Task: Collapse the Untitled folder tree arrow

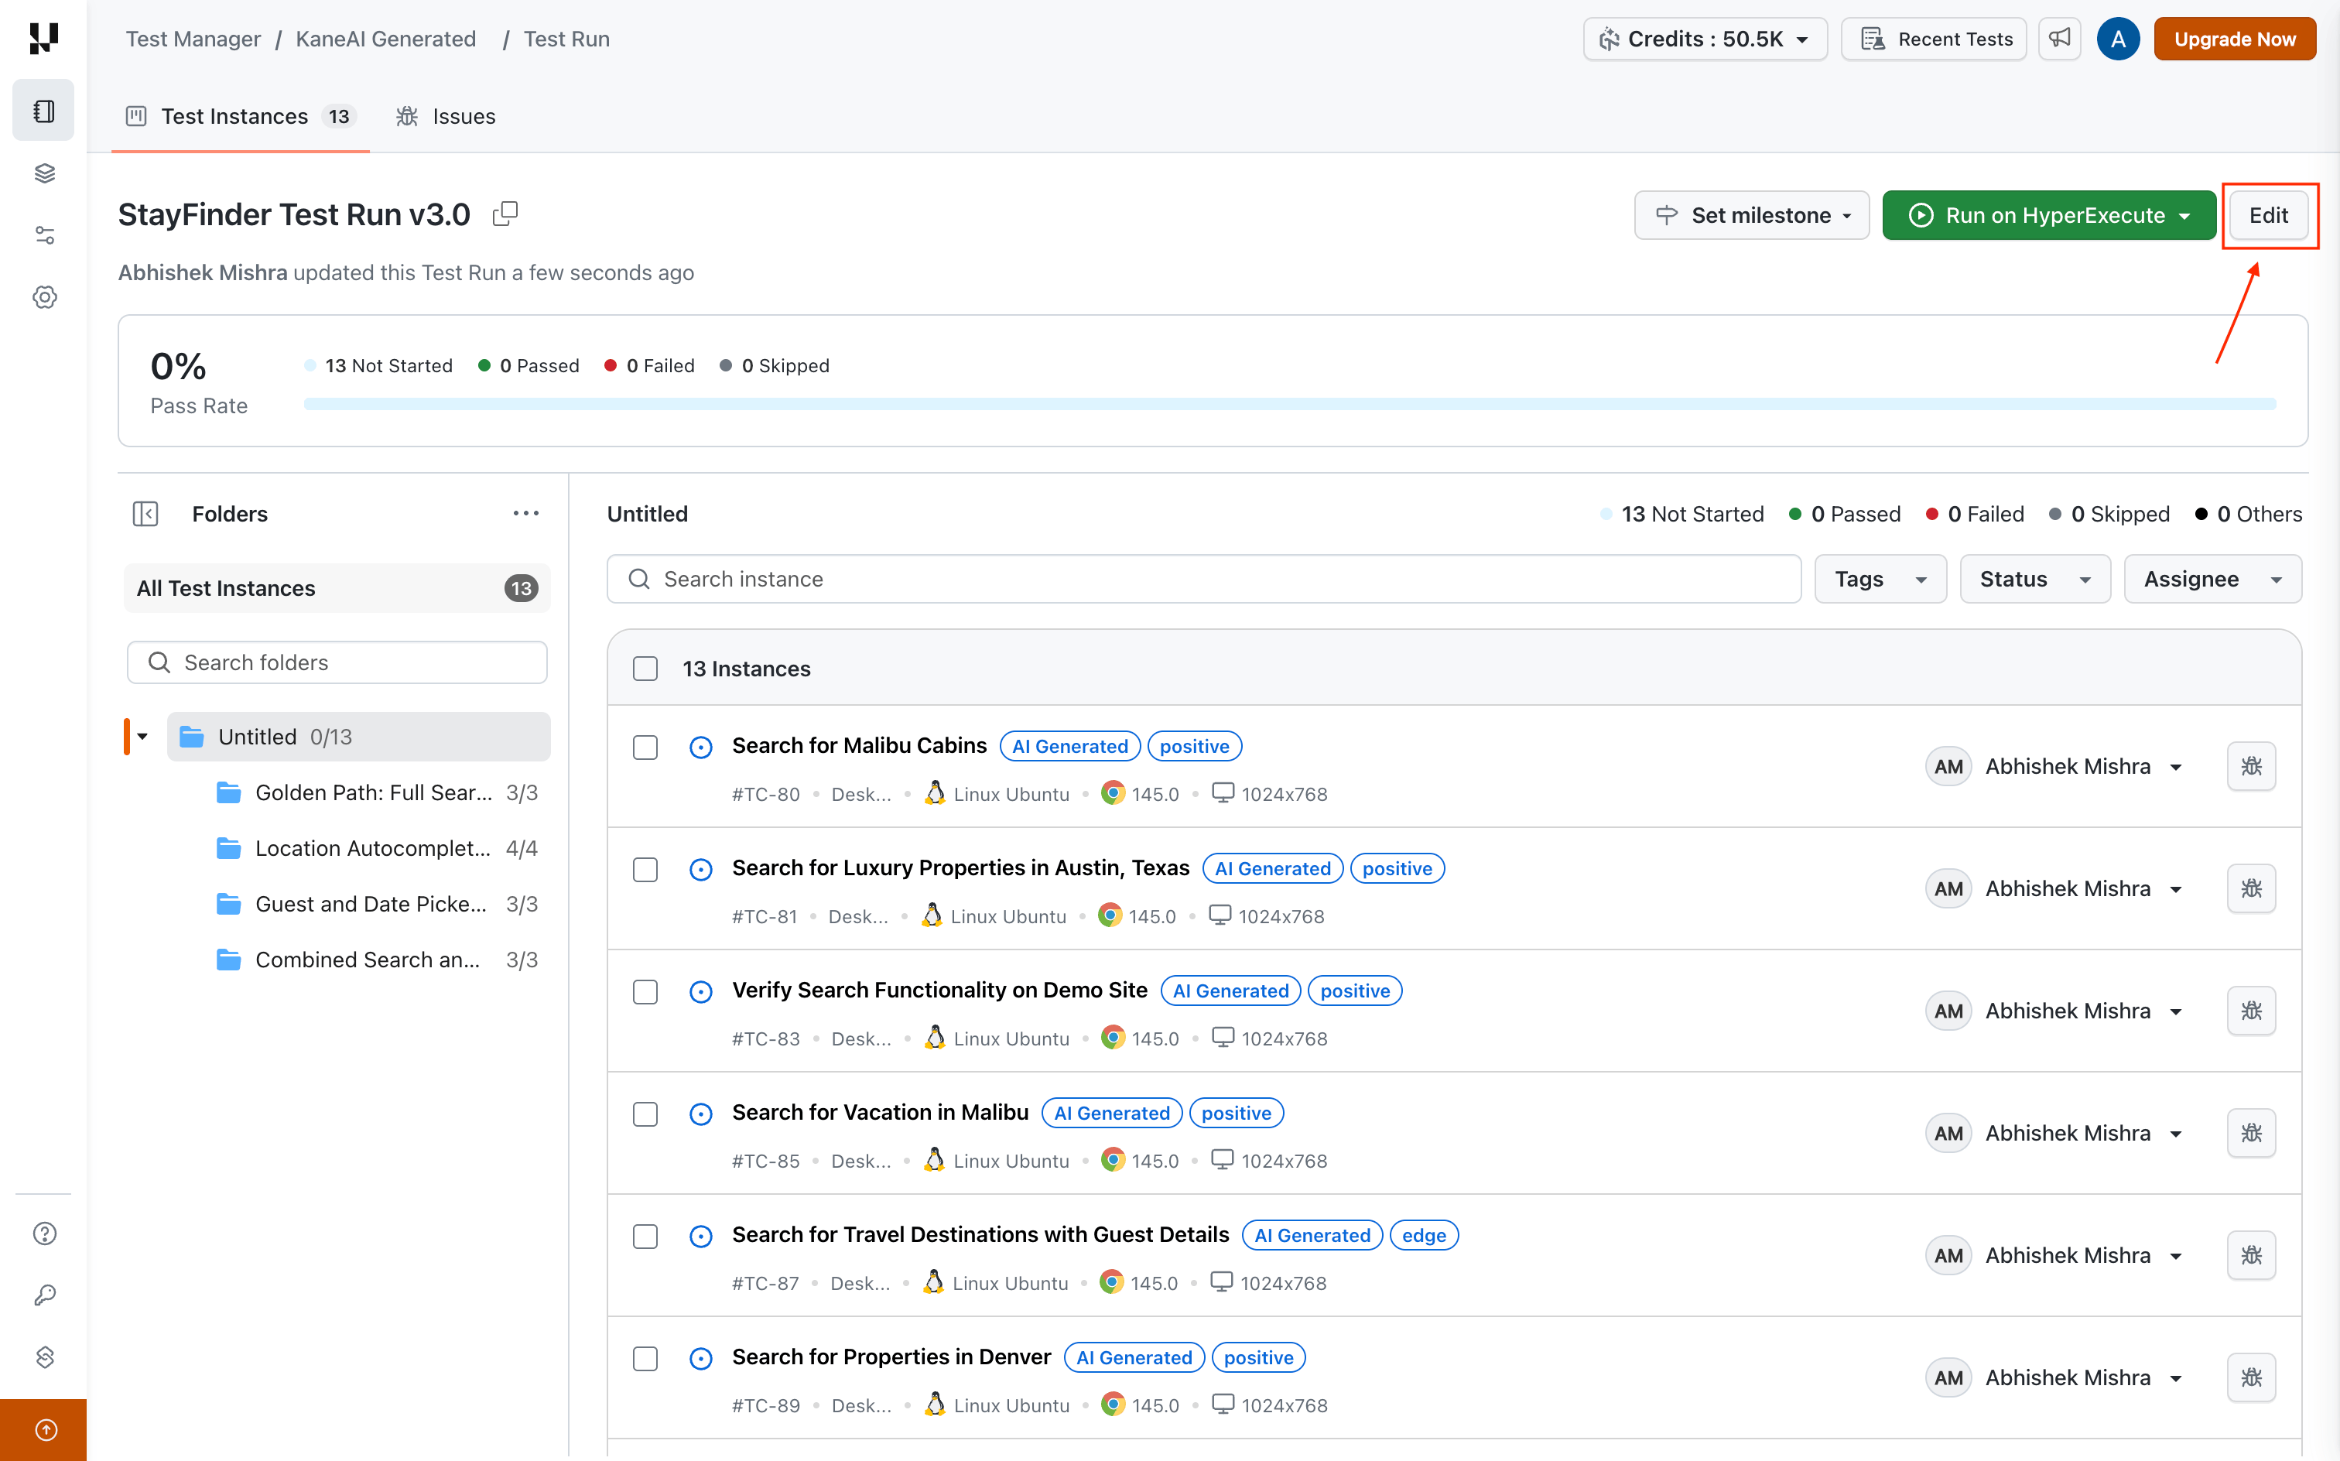Action: (143, 736)
